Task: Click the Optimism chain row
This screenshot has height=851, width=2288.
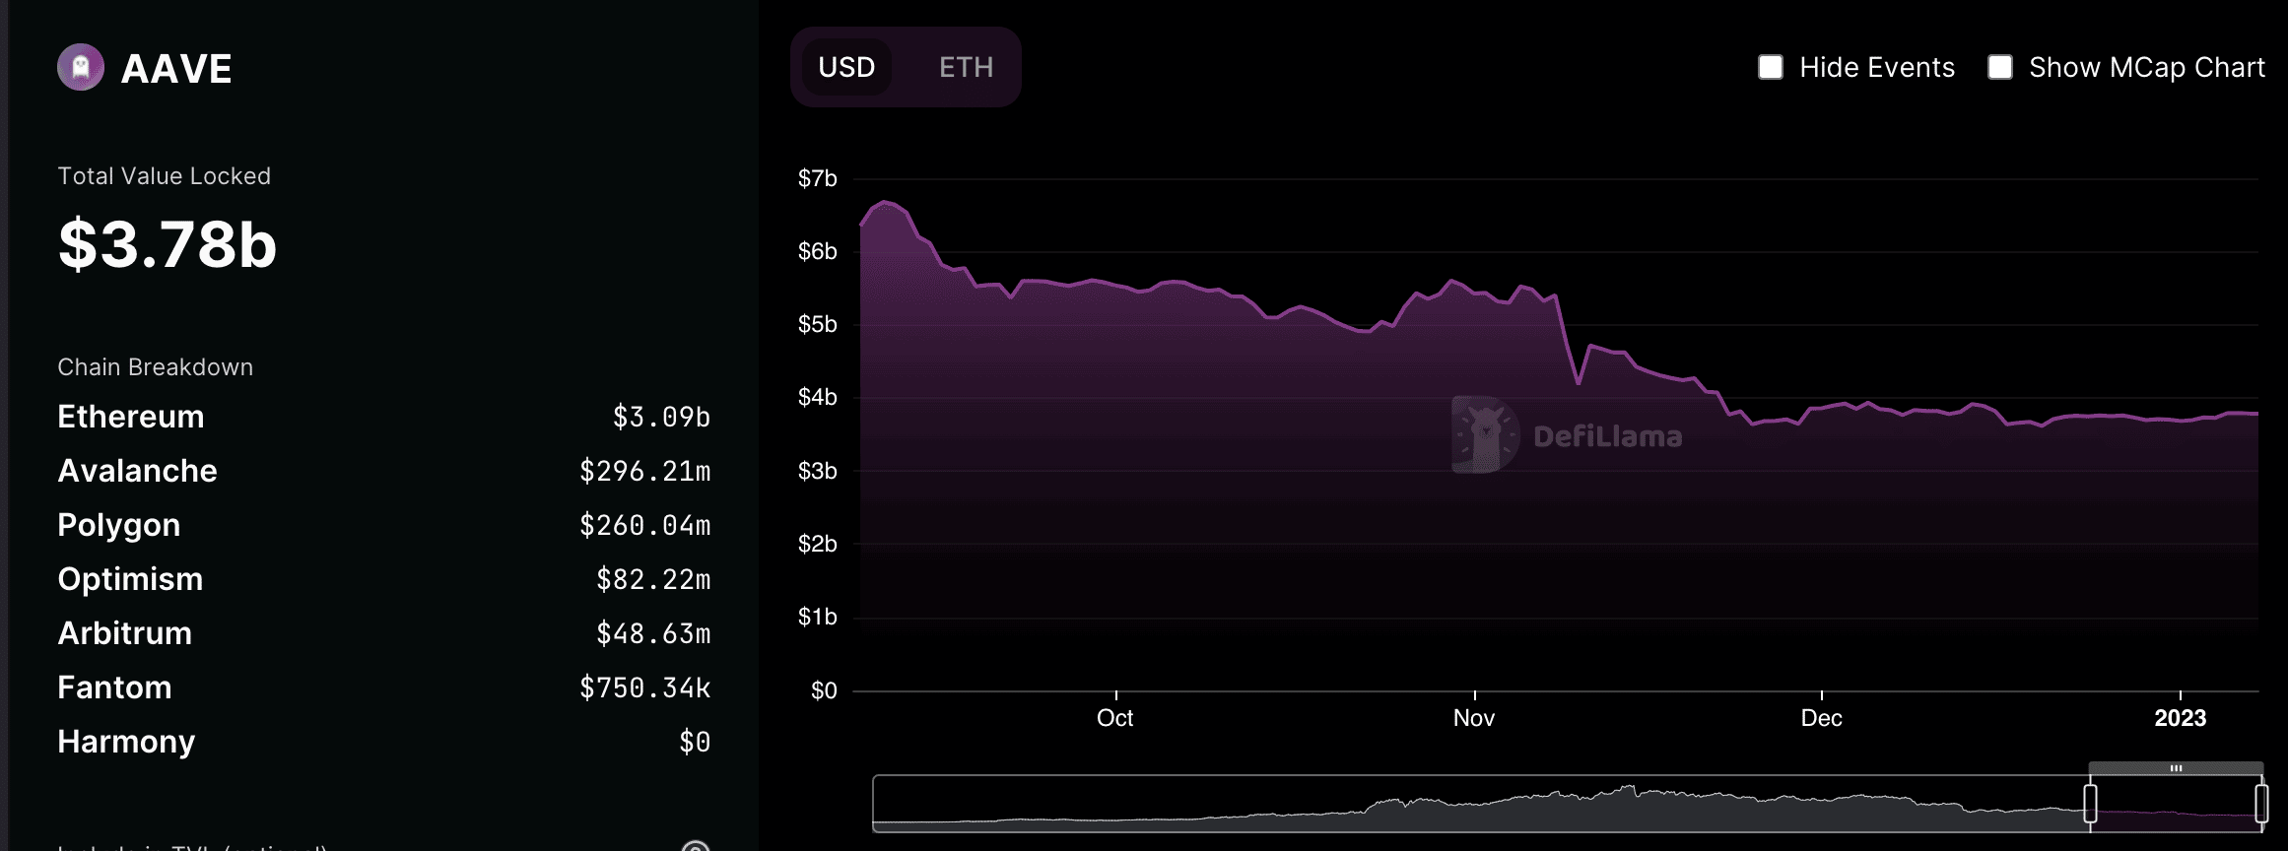Action: (384, 579)
